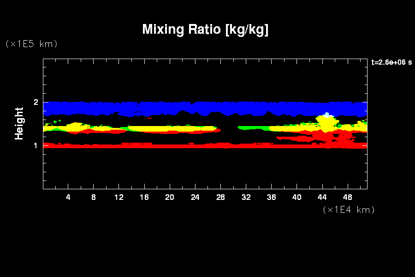Click x-axis tick label 20
The height and width of the screenshot is (277, 415).
pos(170,197)
